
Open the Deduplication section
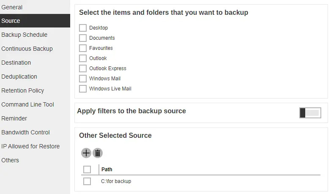click(19, 77)
